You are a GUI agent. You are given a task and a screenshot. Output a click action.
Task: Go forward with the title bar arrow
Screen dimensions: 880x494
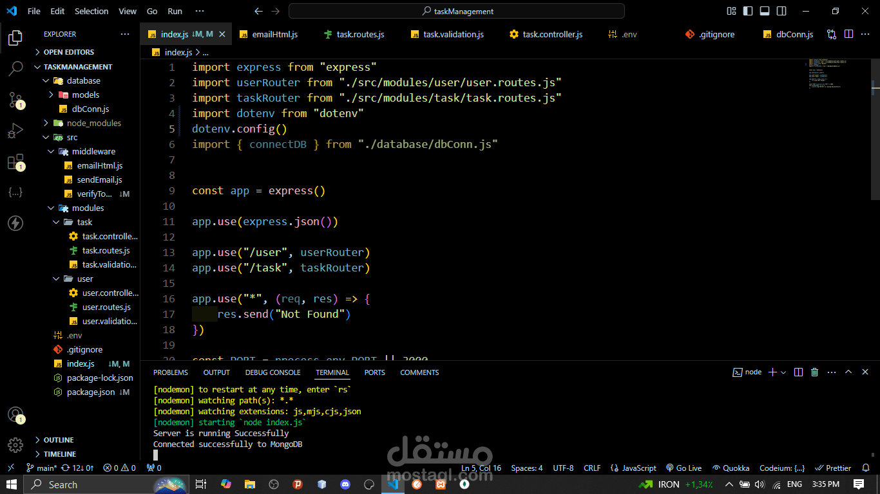point(276,11)
